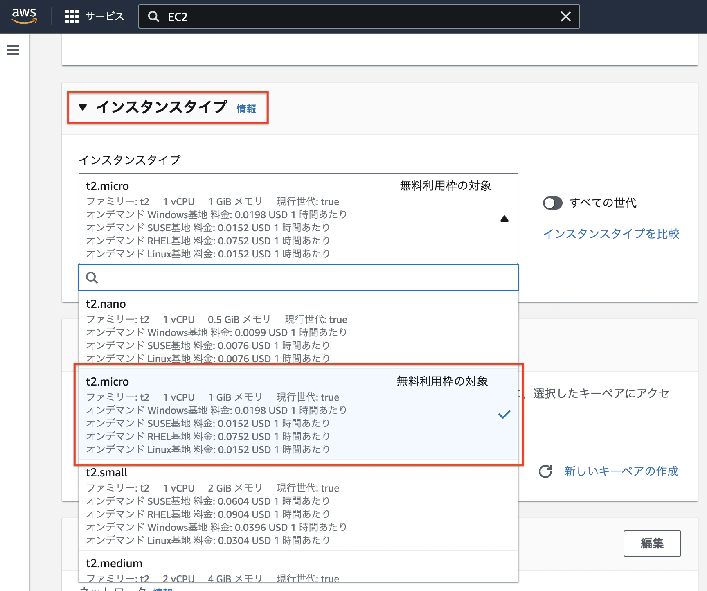The width and height of the screenshot is (707, 591).
Task: Collapse the インスタンスタイプ section triangle
Action: 83,107
